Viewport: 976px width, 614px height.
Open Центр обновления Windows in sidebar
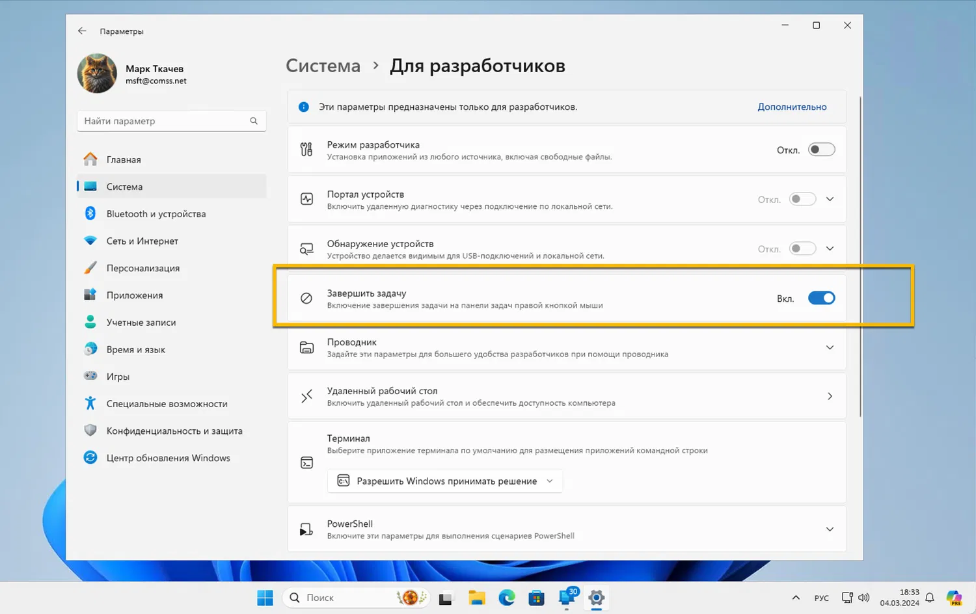[x=172, y=458]
